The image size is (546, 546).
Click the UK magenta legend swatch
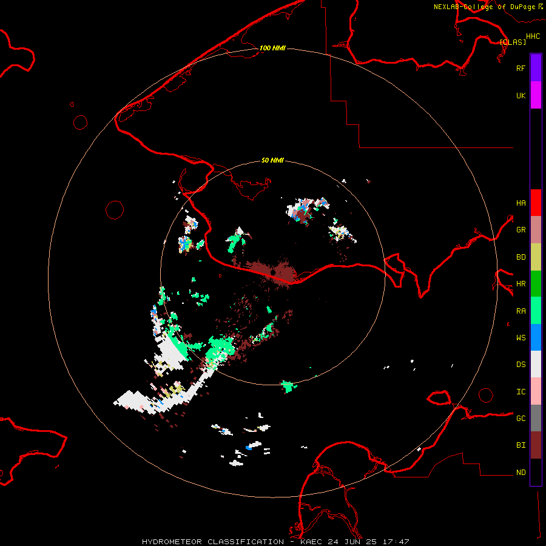coord(536,95)
